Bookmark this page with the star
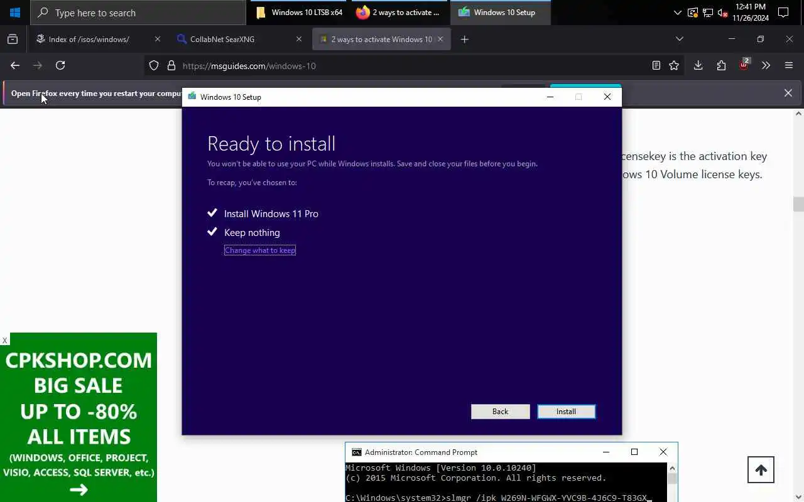This screenshot has height=502, width=804. [674, 65]
